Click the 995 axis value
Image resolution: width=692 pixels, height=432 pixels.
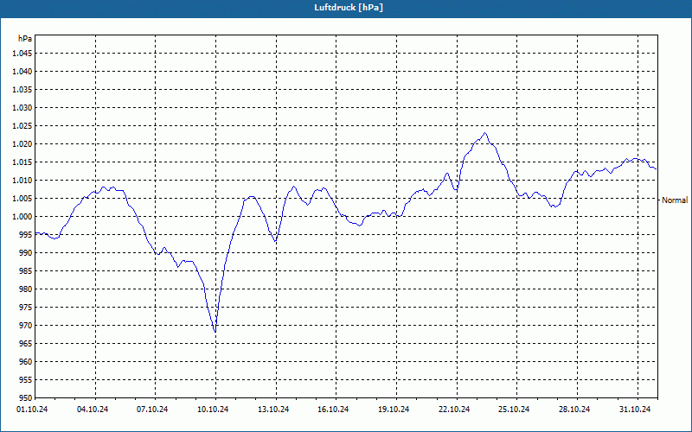tap(26, 235)
